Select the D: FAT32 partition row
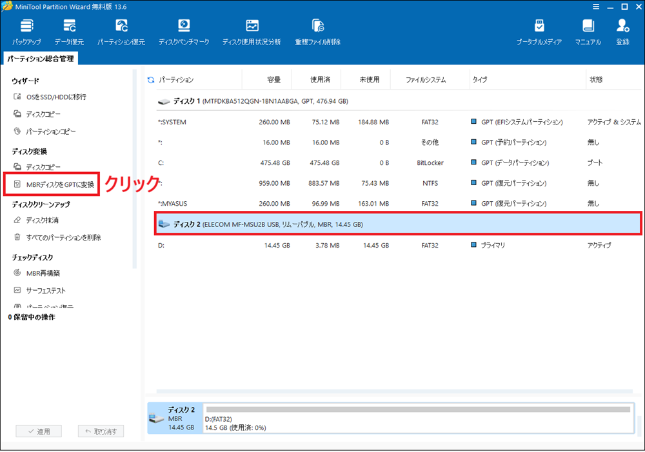This screenshot has height=452, width=645. point(398,245)
